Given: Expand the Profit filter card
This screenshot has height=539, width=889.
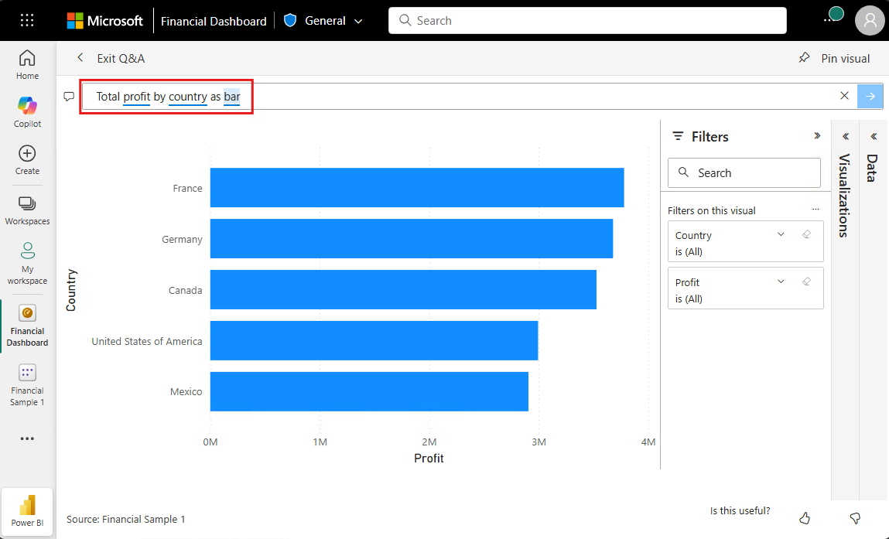Looking at the screenshot, I should click(781, 281).
